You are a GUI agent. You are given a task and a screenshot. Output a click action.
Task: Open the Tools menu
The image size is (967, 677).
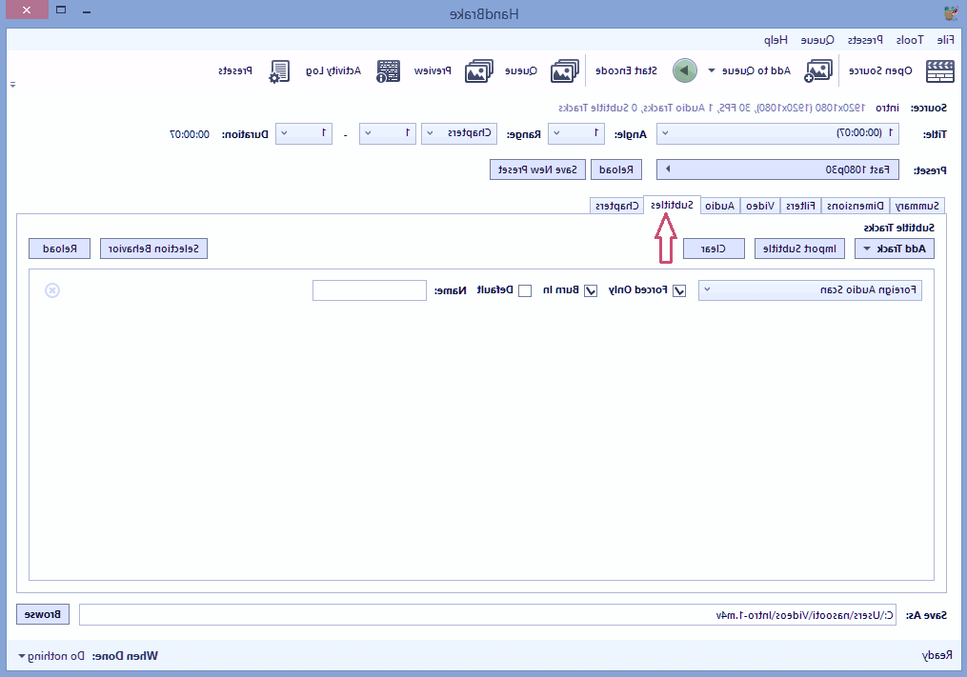coord(908,40)
